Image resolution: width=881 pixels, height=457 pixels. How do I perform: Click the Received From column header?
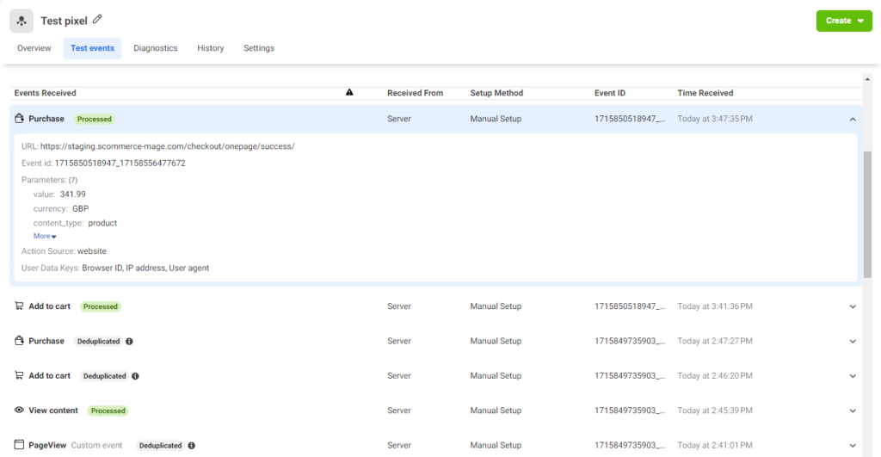click(416, 93)
